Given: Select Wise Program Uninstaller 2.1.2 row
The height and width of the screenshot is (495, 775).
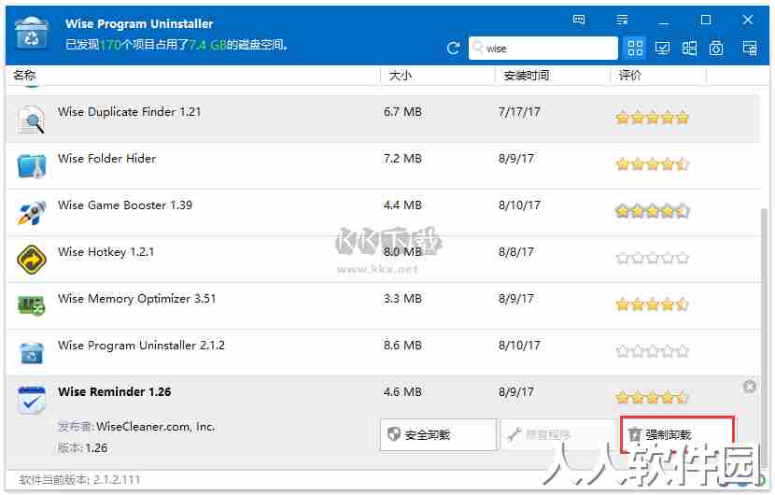Looking at the screenshot, I should tap(383, 352).
